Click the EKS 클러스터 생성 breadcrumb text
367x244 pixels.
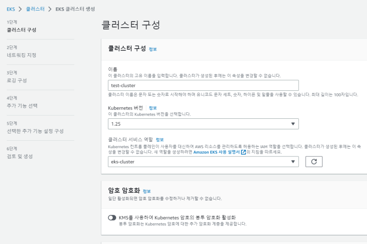coord(76,9)
